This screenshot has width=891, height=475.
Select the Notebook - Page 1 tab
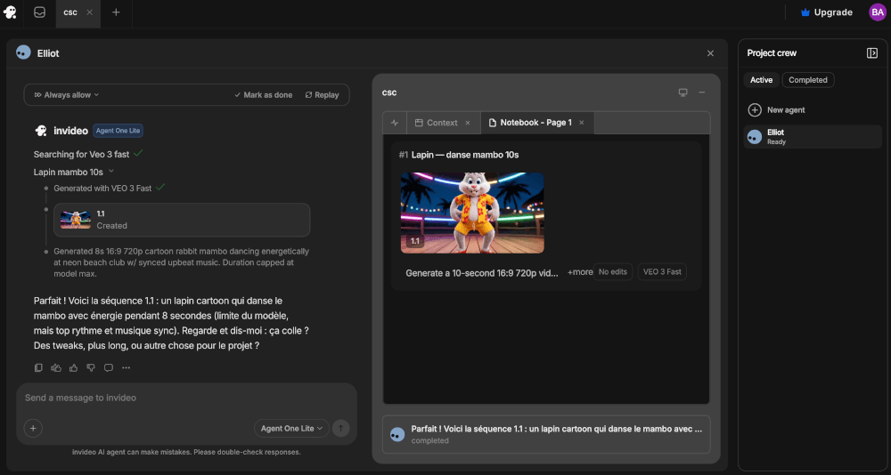[530, 123]
